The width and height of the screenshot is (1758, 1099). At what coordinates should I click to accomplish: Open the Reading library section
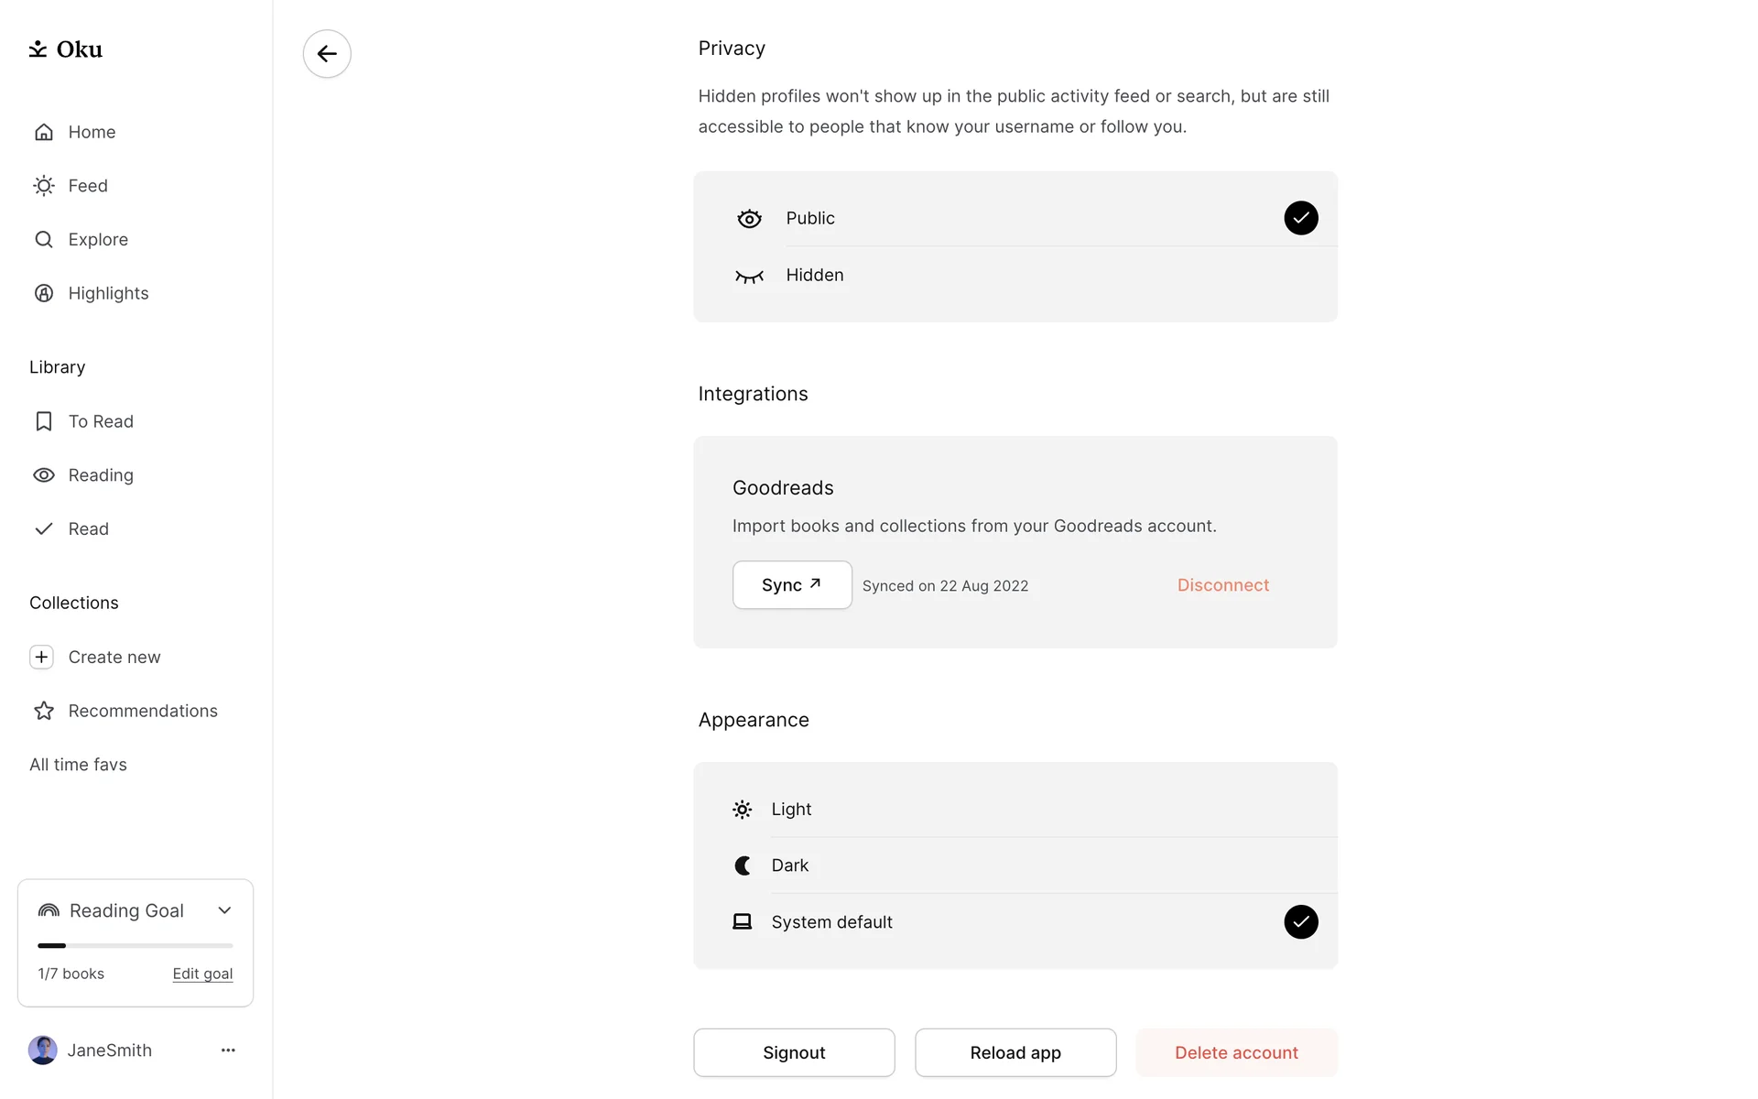click(x=101, y=475)
